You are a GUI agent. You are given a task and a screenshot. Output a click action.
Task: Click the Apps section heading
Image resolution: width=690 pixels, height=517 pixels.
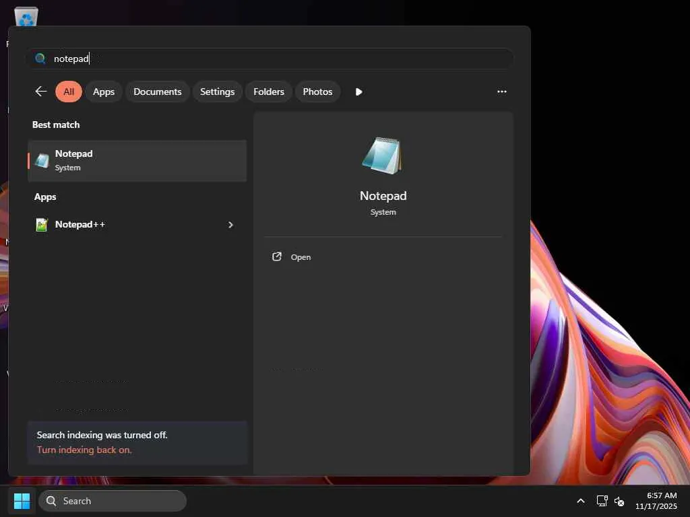pos(45,197)
